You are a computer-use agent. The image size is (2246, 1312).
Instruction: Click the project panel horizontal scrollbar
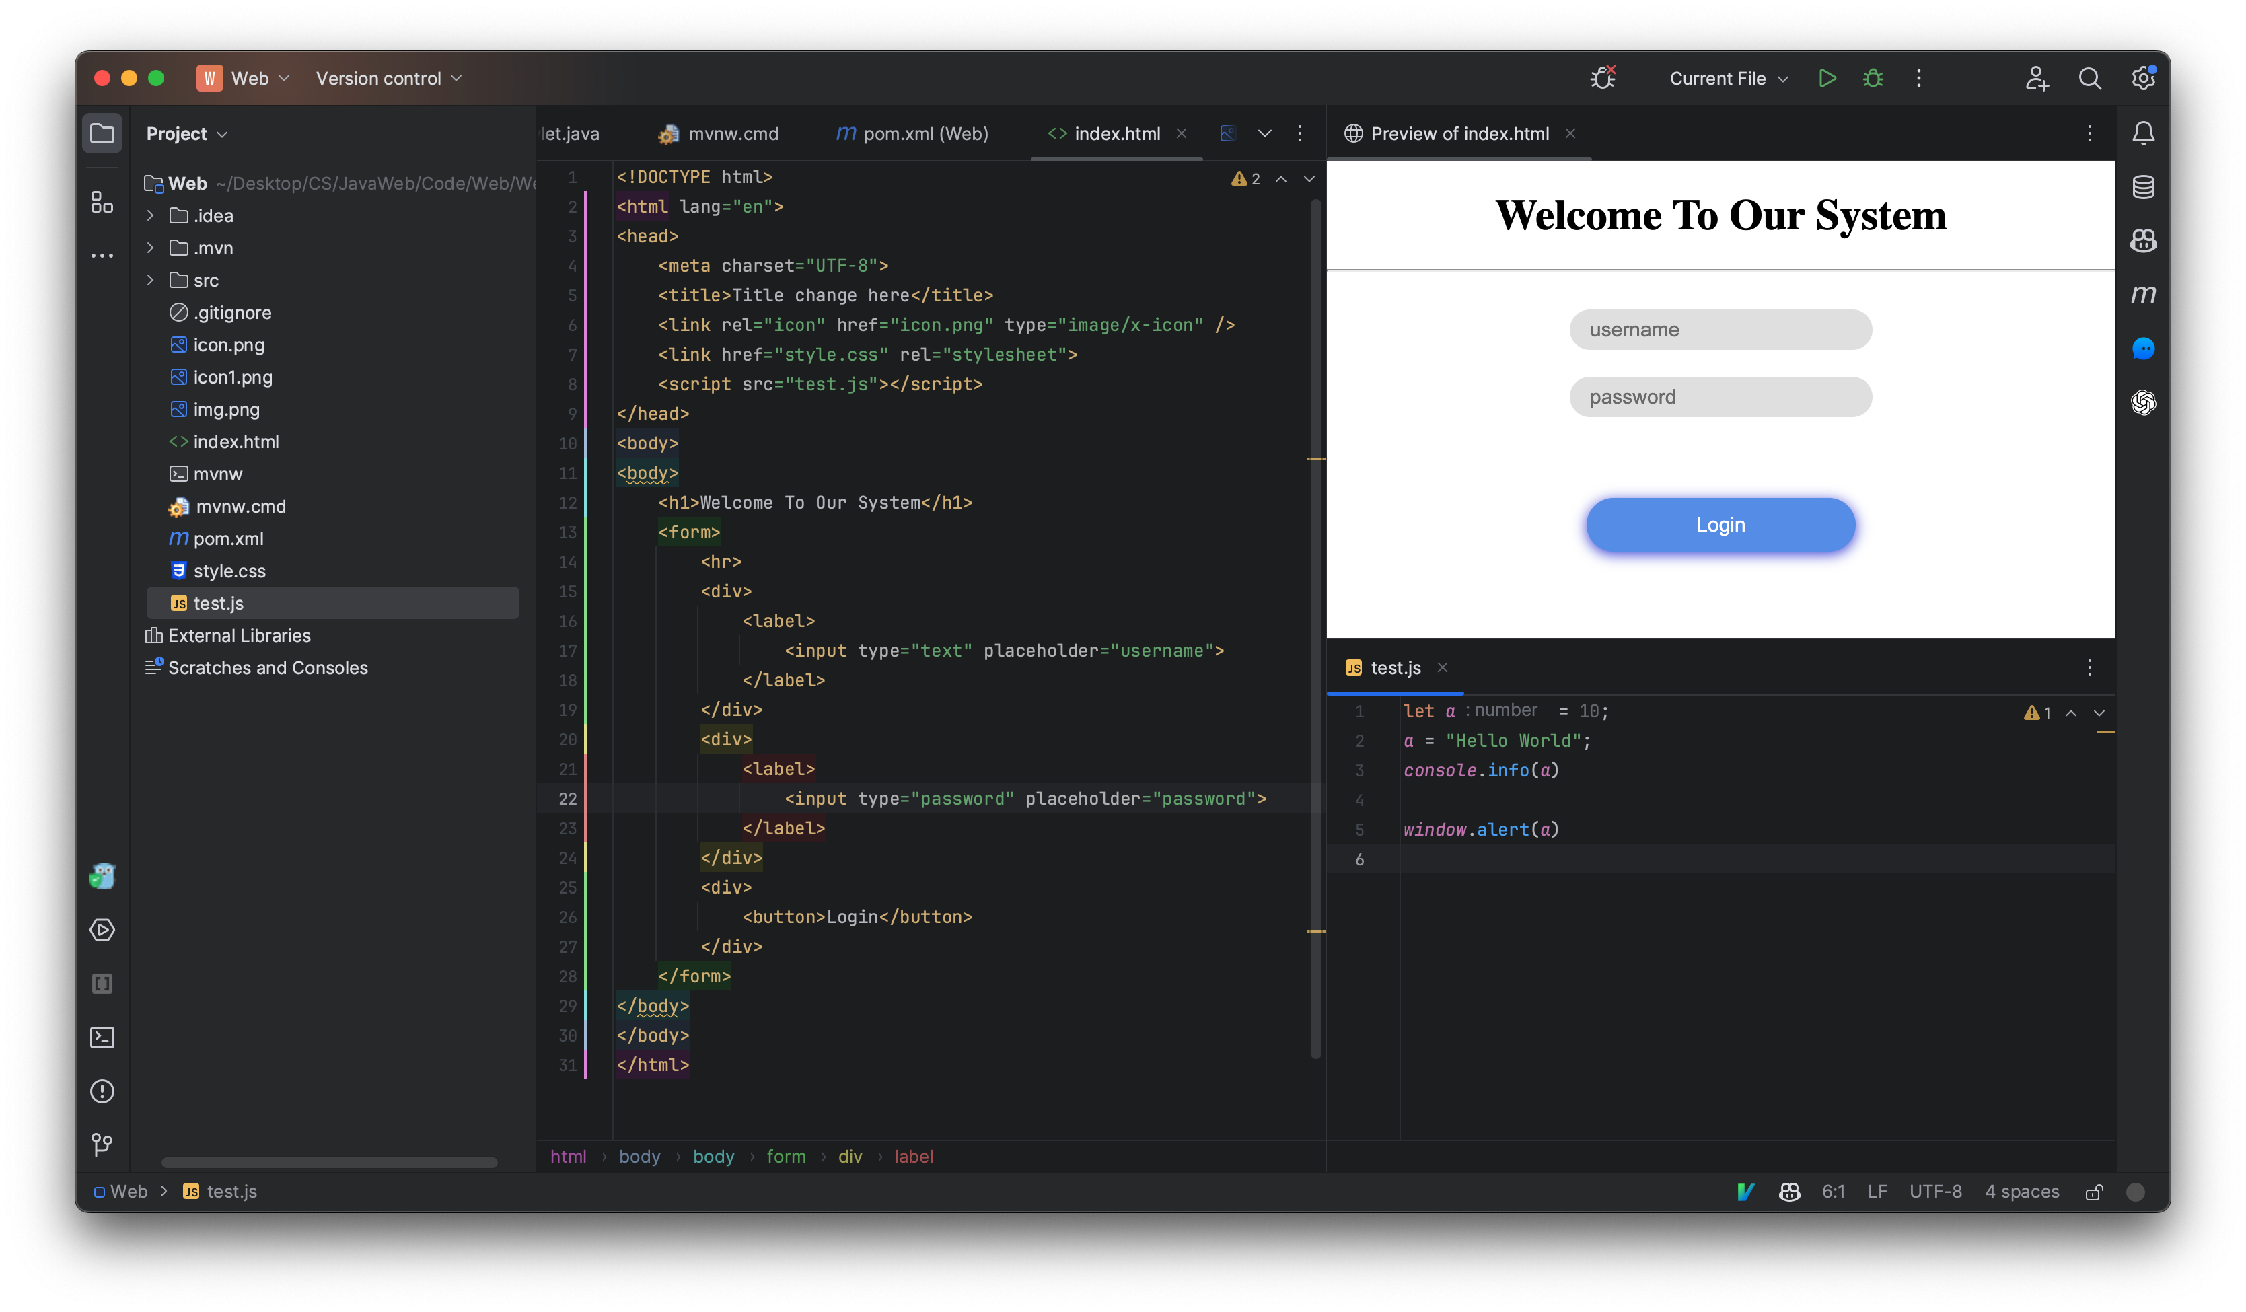click(330, 1163)
